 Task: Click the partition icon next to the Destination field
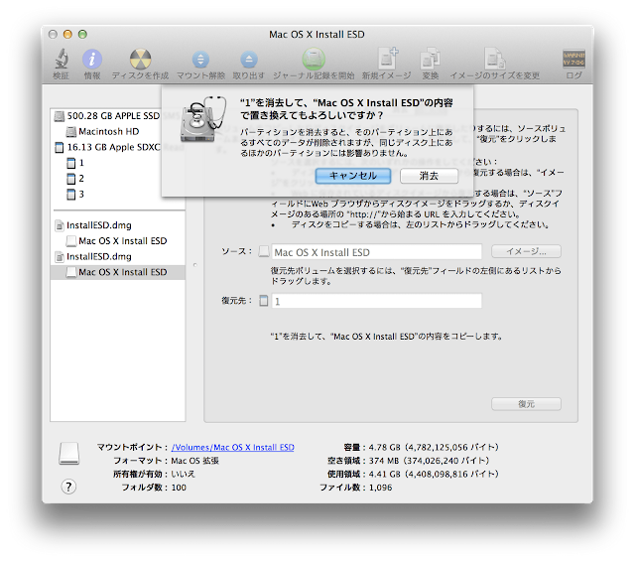click(264, 301)
